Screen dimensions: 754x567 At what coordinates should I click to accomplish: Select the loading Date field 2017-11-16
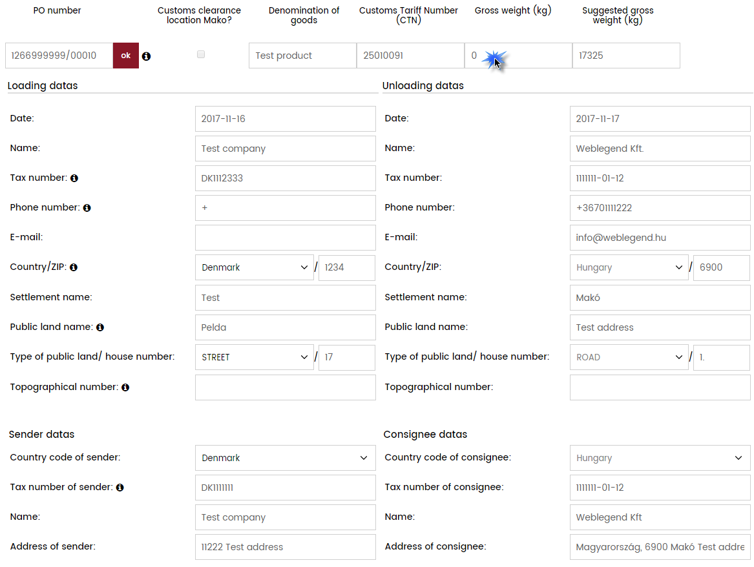285,119
